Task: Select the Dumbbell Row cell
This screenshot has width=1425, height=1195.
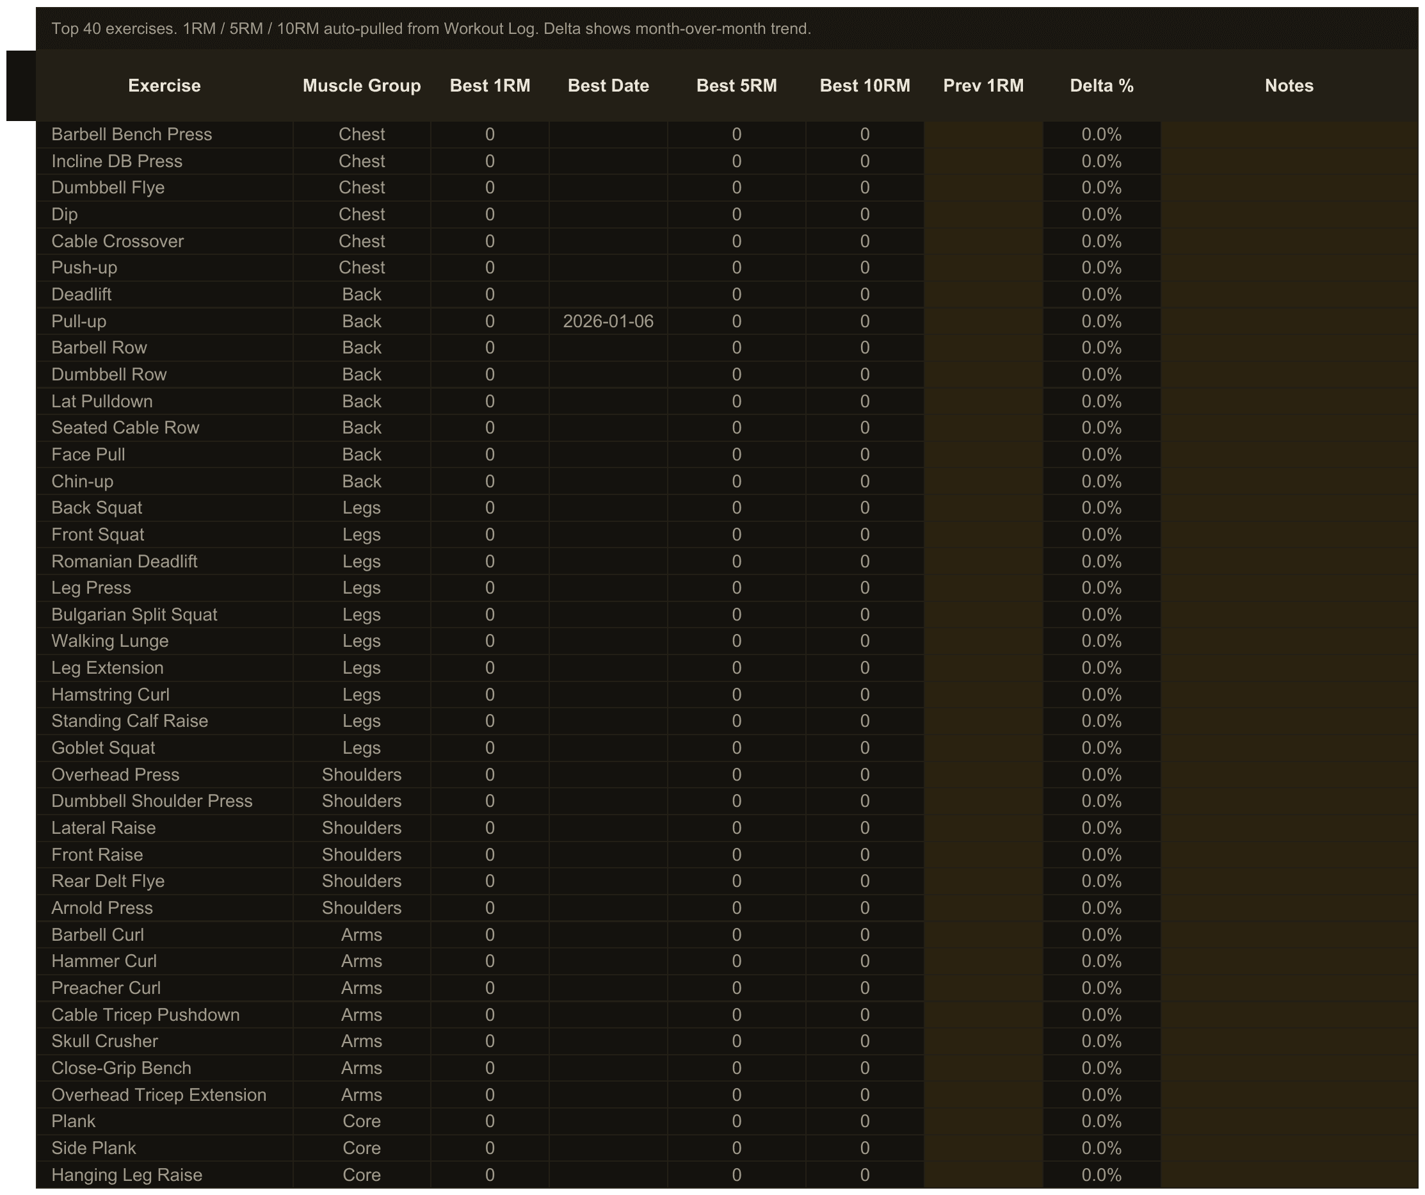Action: (165, 374)
